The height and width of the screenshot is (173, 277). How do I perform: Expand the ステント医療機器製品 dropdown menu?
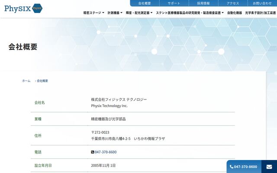tap(190, 13)
